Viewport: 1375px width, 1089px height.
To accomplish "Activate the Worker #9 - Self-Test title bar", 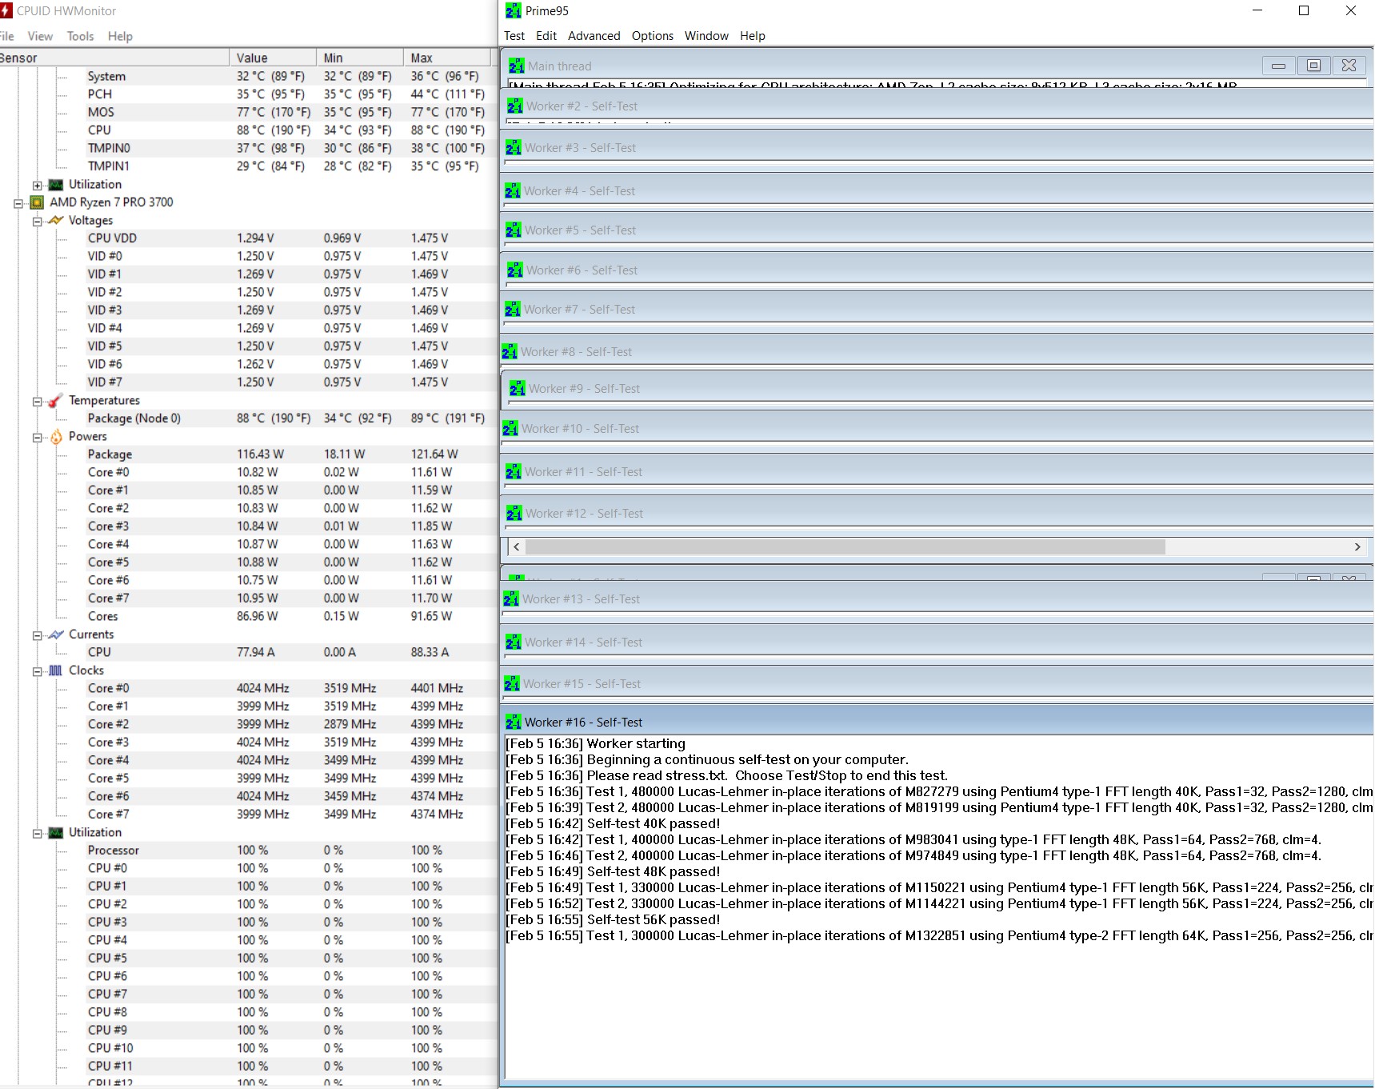I will click(x=937, y=388).
